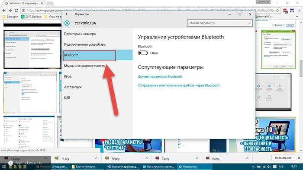Click the magnifier icon in Найти параметр field
Screen dimensions: 303x170
click(249, 23)
